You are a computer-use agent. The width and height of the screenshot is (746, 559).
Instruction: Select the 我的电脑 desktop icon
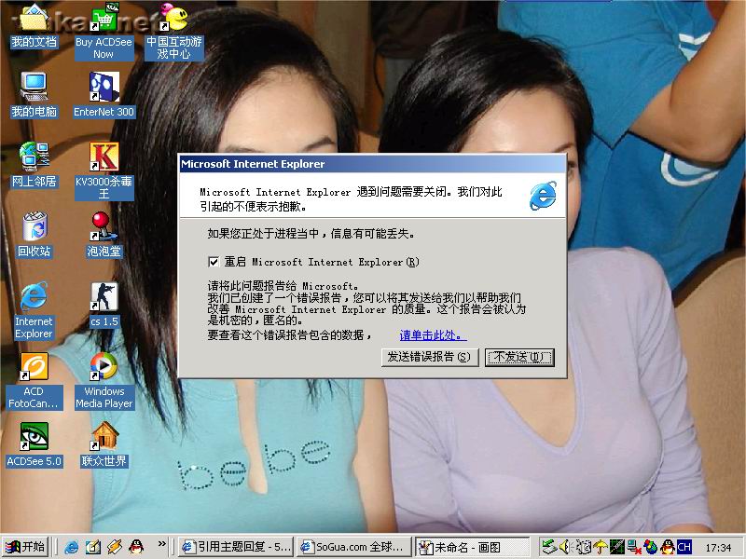[34, 95]
